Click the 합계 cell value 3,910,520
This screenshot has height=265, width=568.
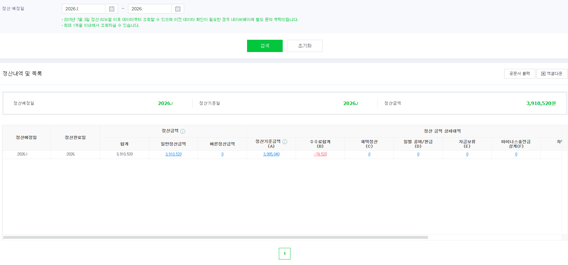(x=124, y=154)
